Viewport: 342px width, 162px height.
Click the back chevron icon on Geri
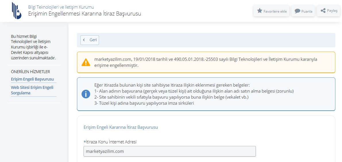pyautogui.click(x=84, y=40)
